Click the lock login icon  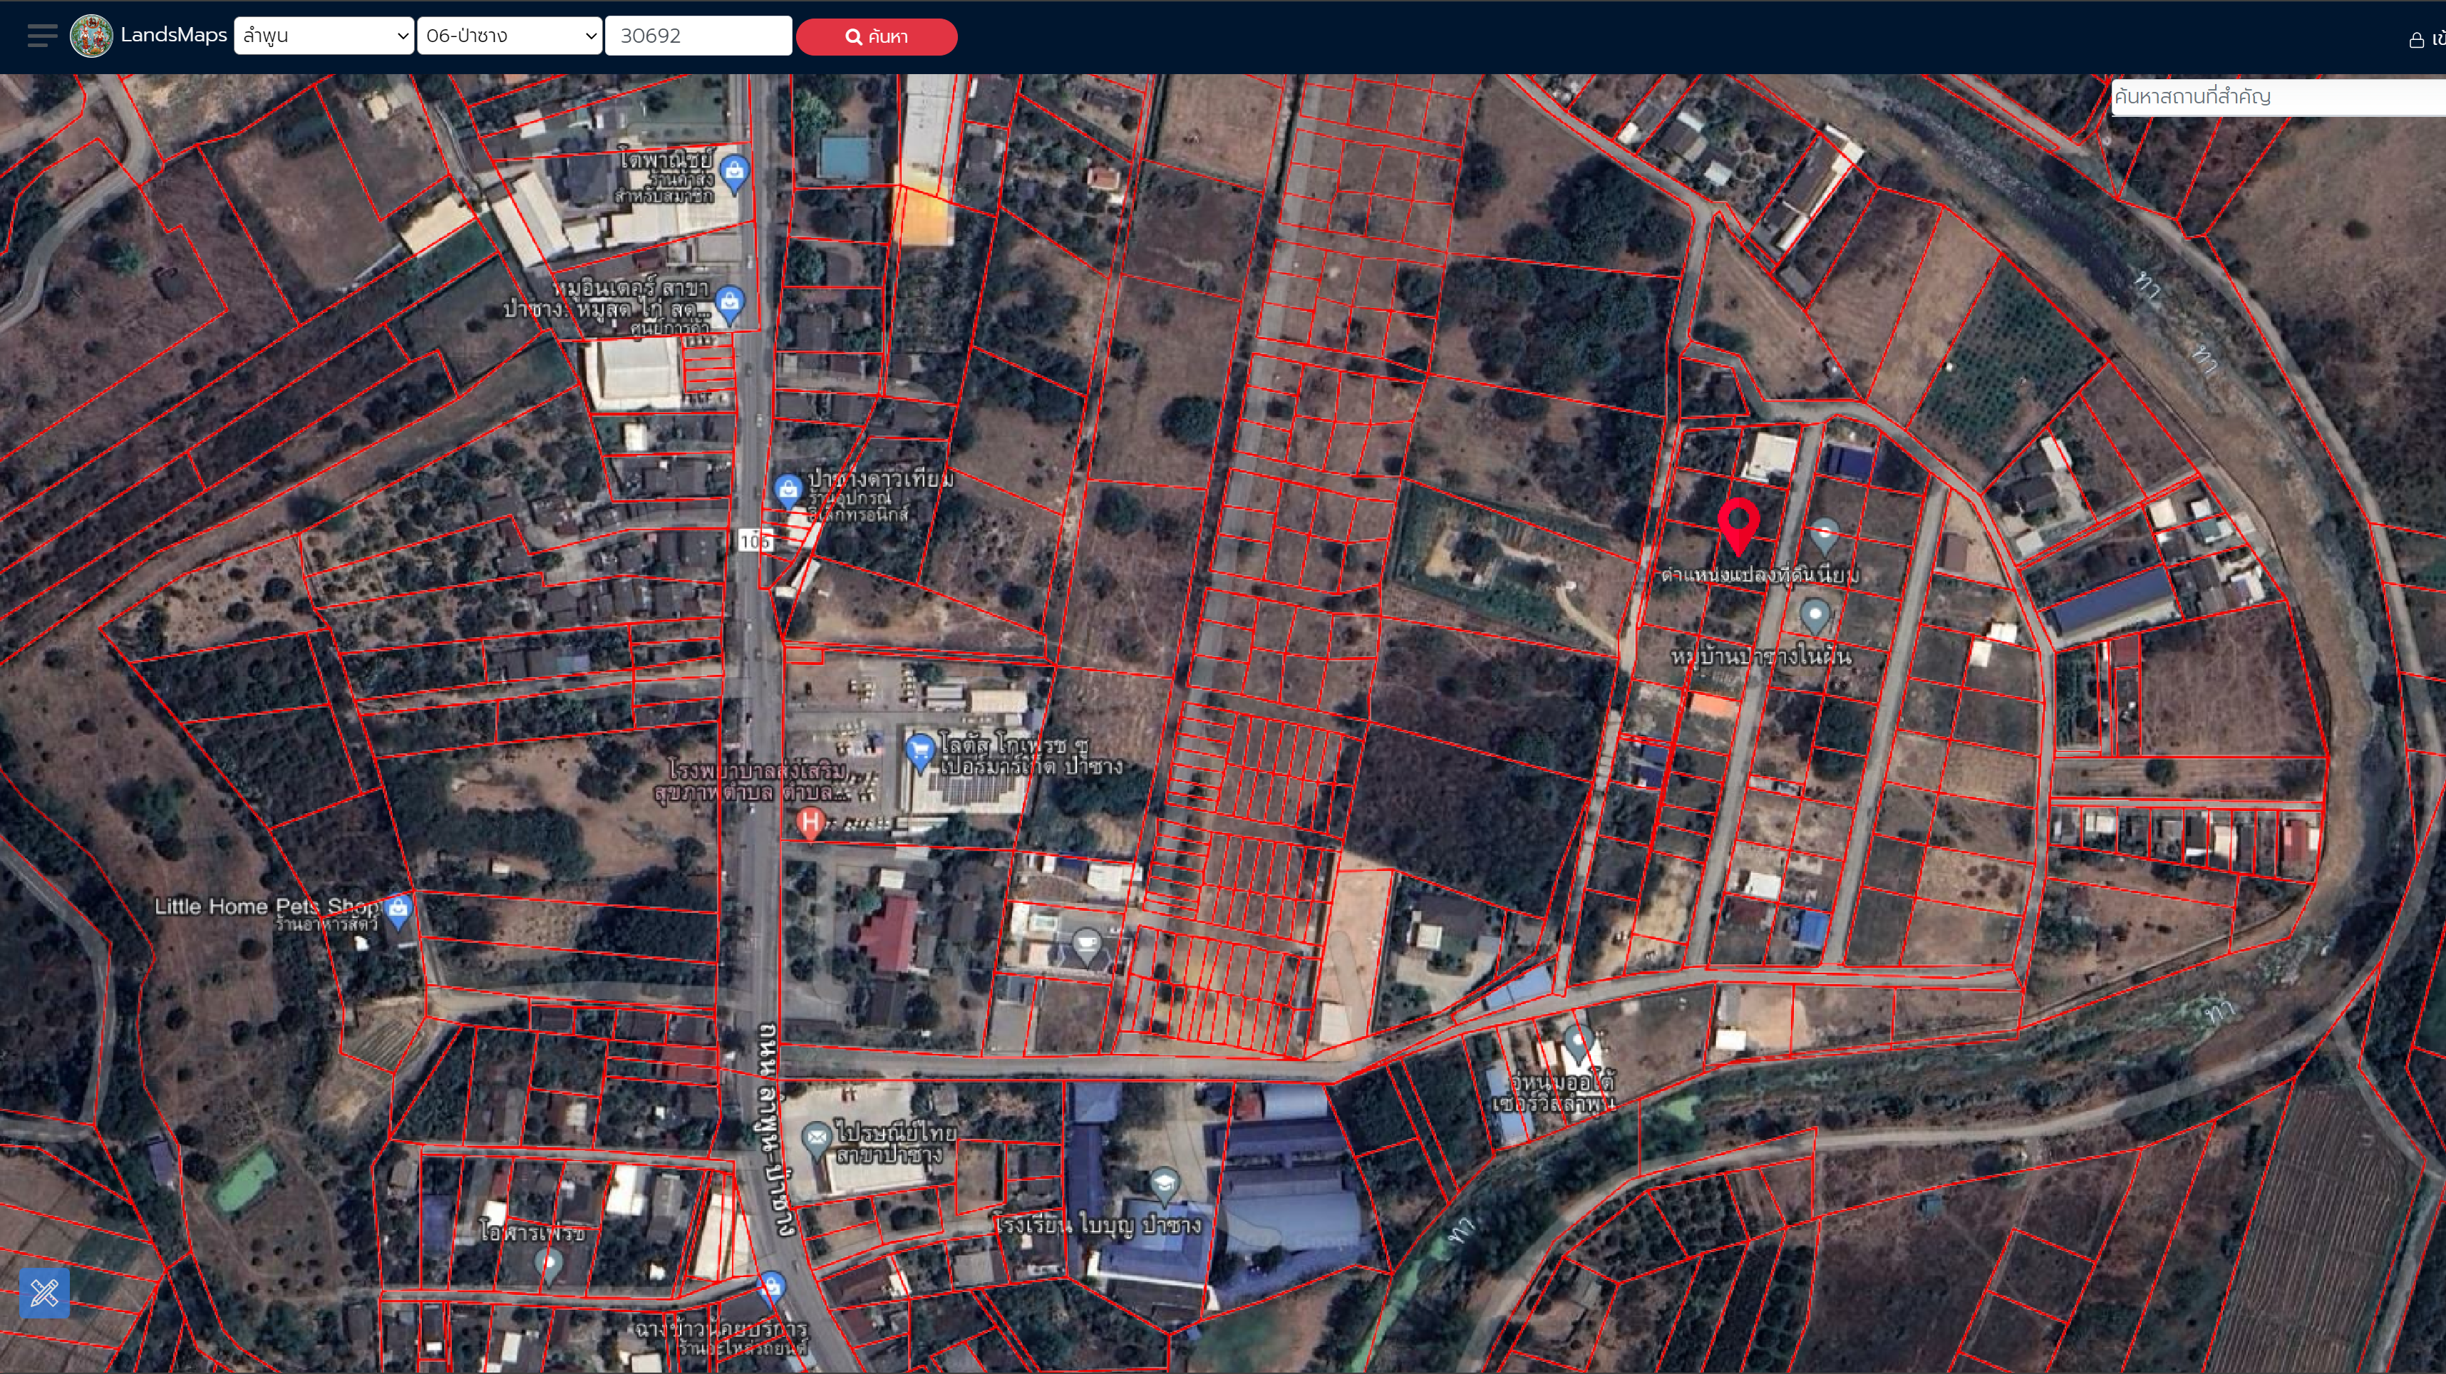pos(2417,40)
